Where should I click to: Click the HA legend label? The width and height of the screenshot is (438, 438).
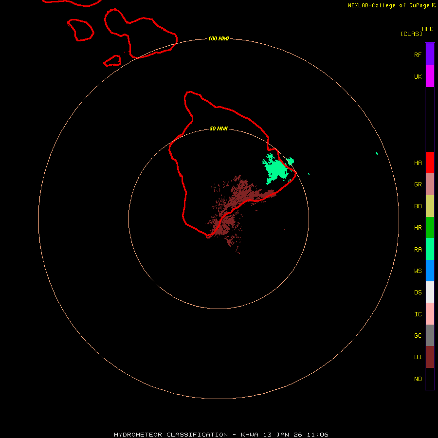coord(418,163)
